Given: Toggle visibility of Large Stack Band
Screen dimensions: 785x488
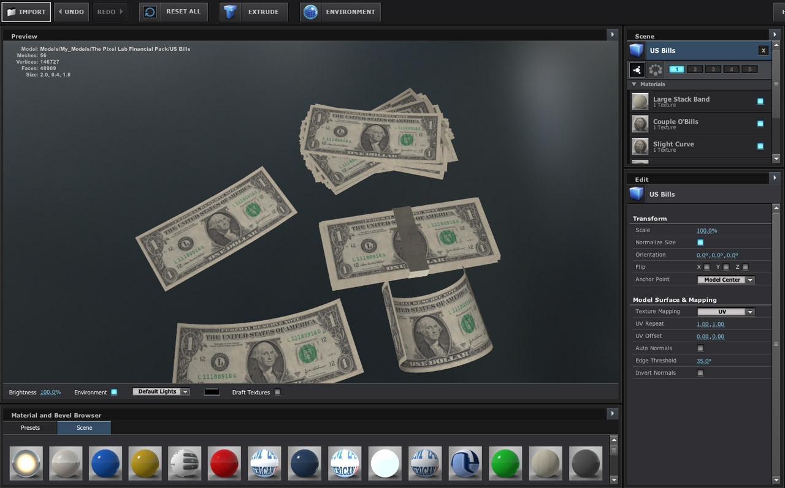Looking at the screenshot, I should click(760, 102).
